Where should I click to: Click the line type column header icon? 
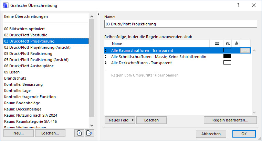(217, 44)
